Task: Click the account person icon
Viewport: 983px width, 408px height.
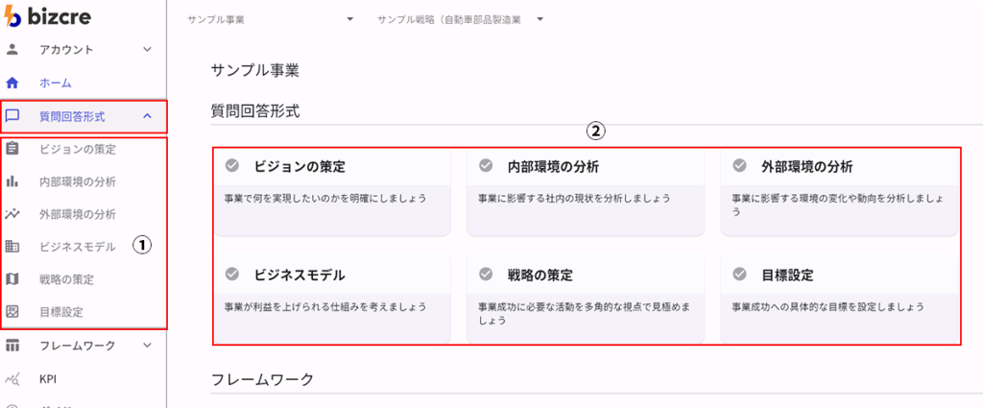Action: 12,49
